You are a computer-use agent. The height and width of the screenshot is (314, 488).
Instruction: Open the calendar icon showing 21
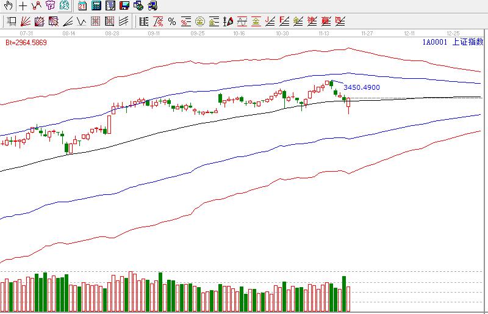click(82, 6)
